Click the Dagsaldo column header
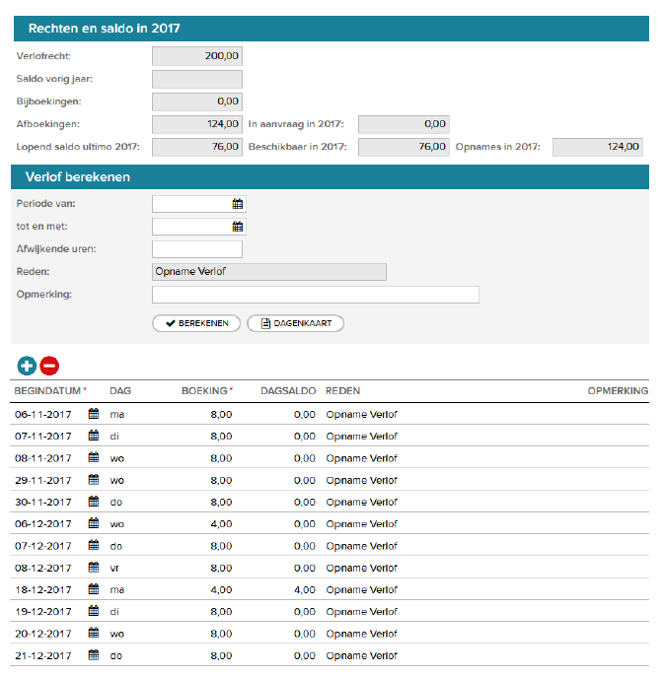The width and height of the screenshot is (663, 677). coord(286,391)
